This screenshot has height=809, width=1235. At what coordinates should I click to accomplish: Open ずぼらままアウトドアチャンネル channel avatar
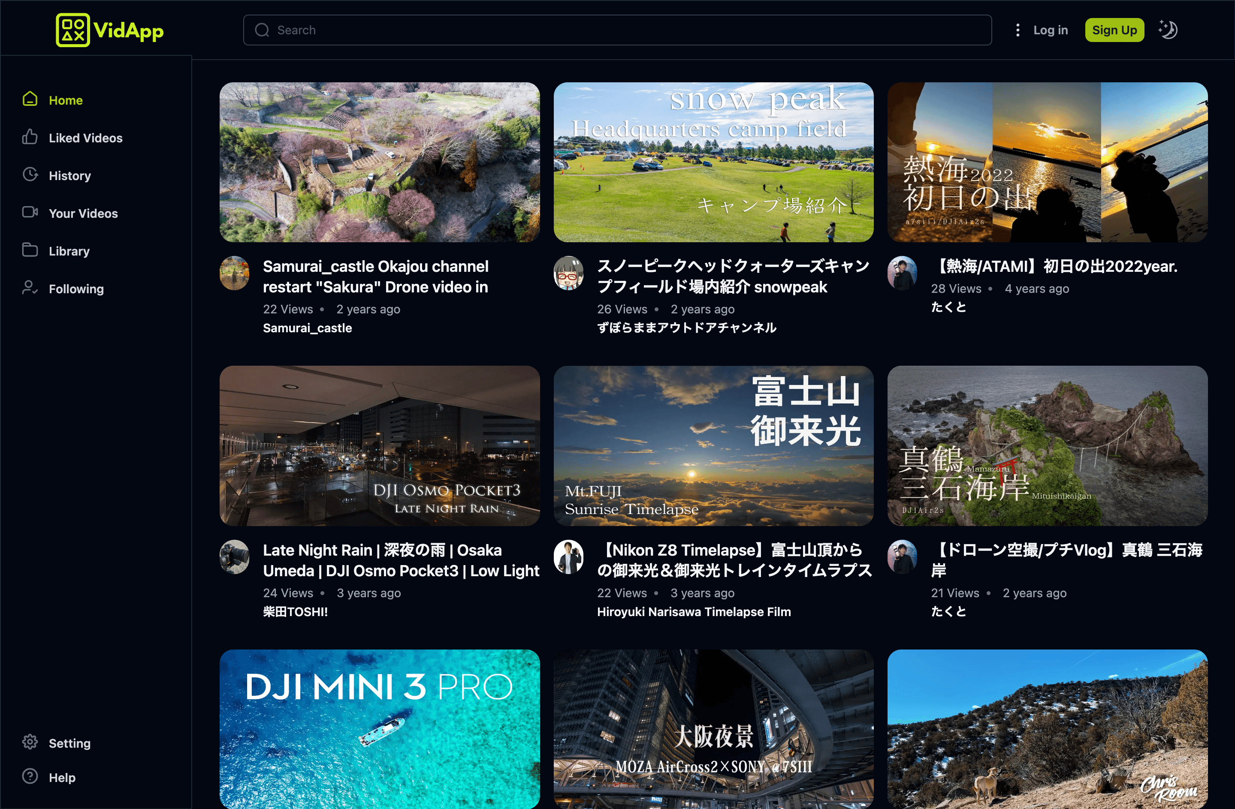coord(569,273)
